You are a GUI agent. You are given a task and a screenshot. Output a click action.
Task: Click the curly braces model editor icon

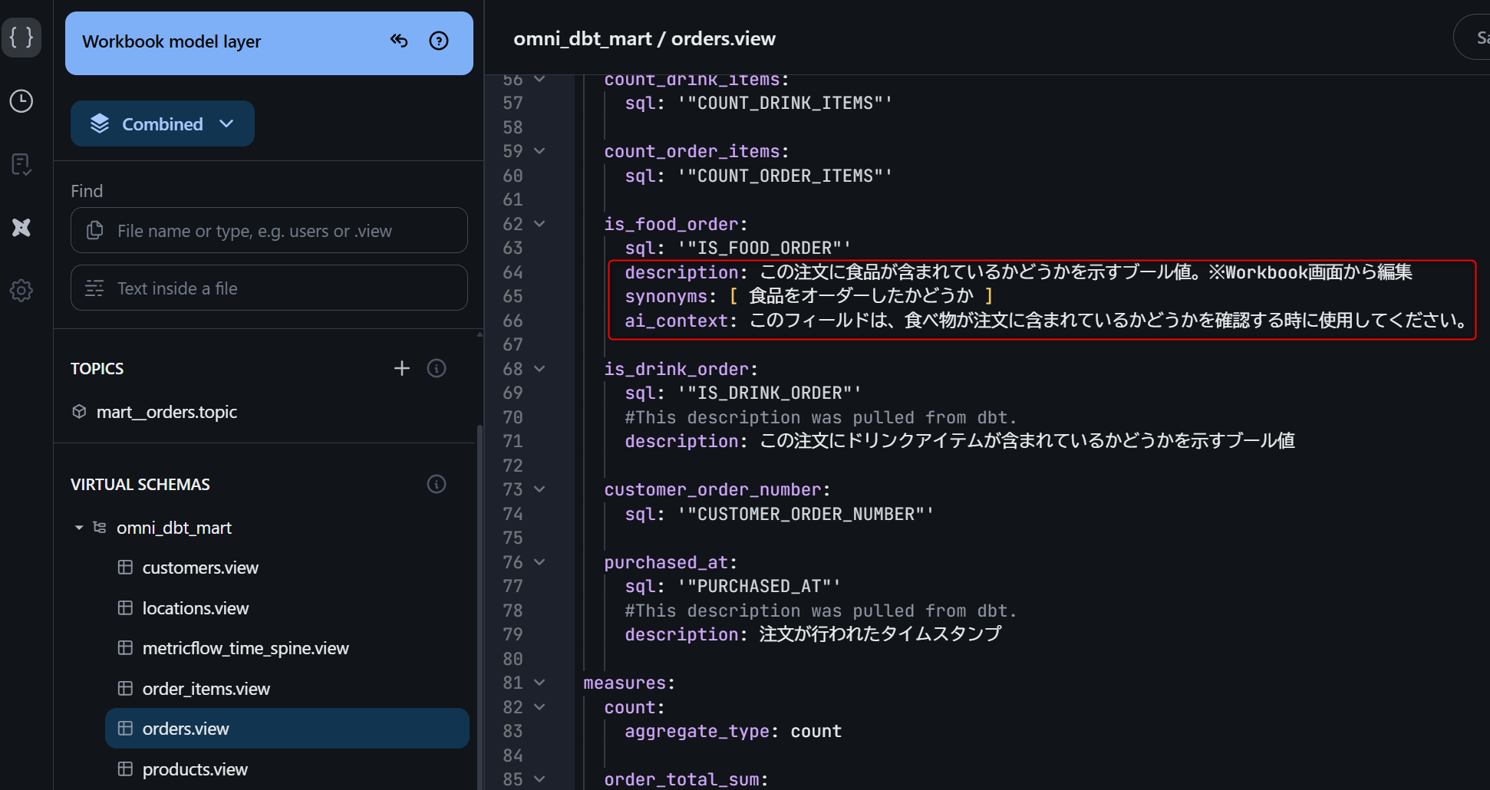(x=21, y=37)
